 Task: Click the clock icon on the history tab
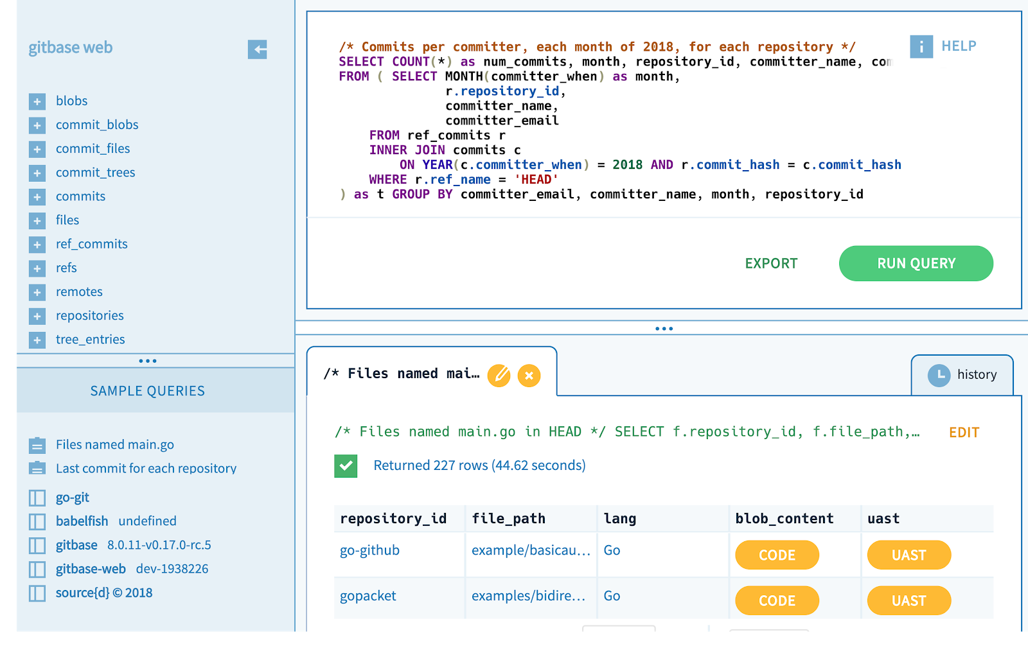pos(938,375)
